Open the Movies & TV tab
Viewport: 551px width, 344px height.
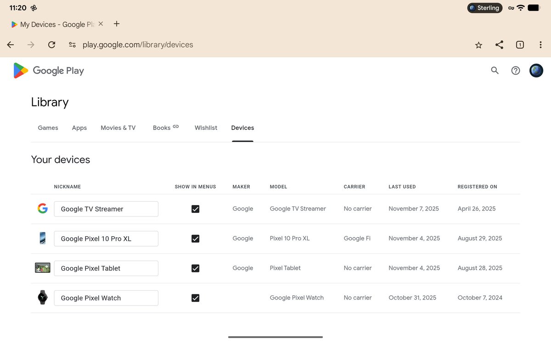(x=118, y=128)
